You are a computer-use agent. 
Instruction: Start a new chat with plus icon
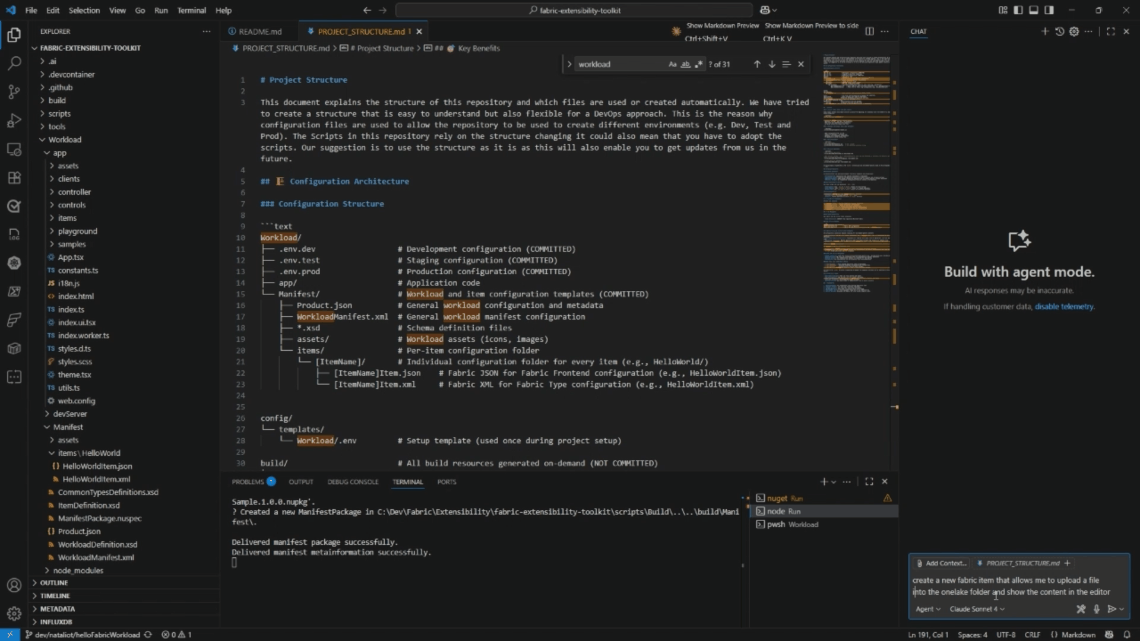[x=1044, y=31]
